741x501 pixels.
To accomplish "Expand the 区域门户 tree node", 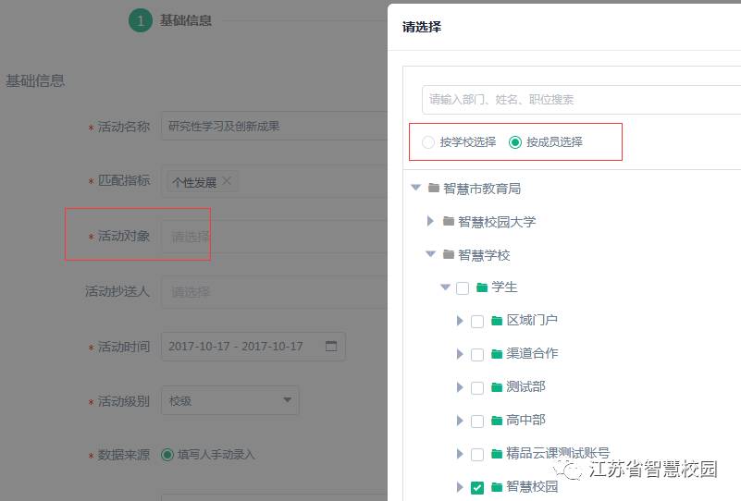I will click(x=460, y=321).
